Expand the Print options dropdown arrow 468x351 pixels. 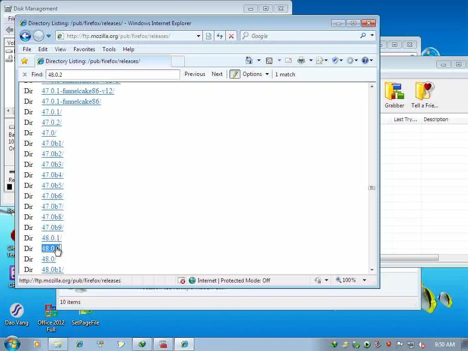click(x=311, y=61)
